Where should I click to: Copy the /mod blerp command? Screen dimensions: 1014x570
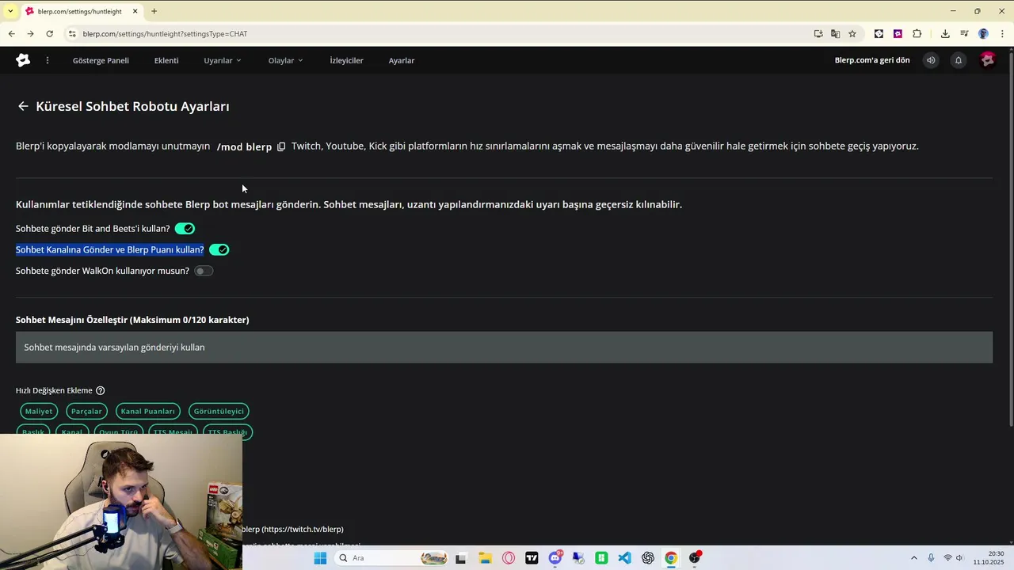click(x=281, y=146)
